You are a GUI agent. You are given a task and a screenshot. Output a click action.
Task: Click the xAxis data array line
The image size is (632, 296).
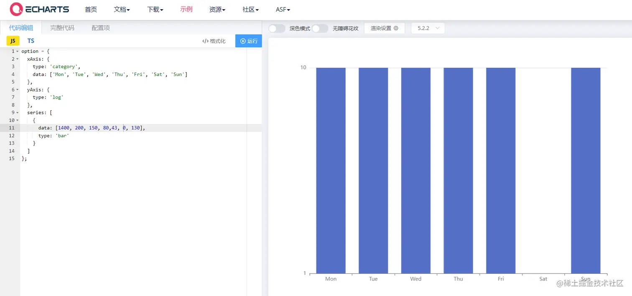110,74
